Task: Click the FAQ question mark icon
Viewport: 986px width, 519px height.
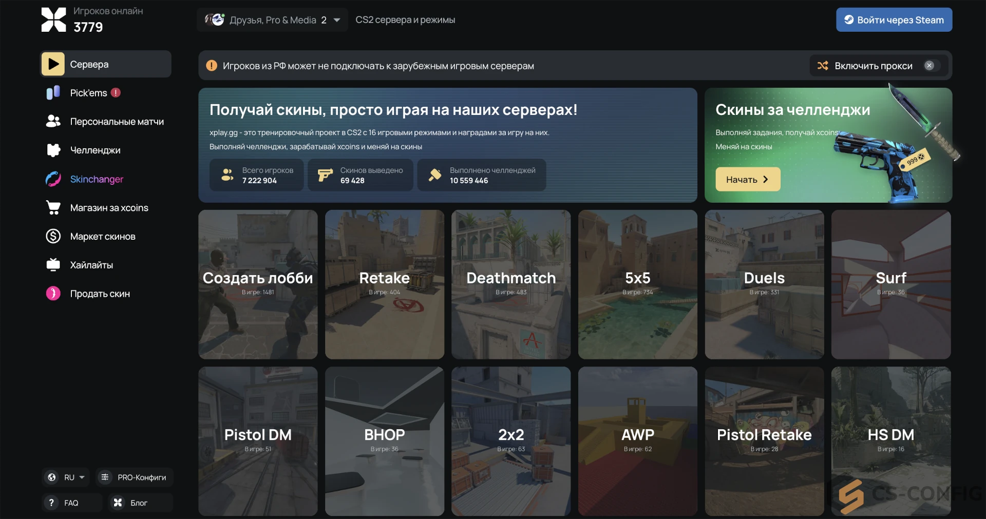Action: (51, 503)
